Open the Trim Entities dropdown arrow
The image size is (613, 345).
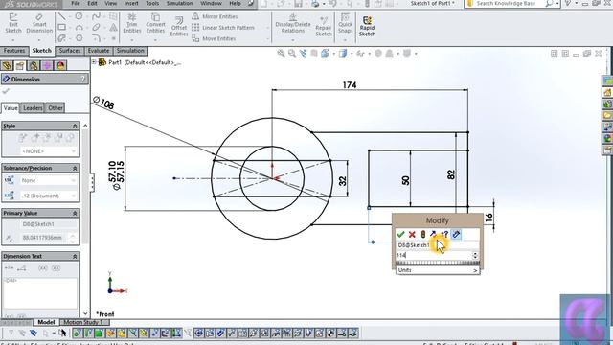coord(132,40)
